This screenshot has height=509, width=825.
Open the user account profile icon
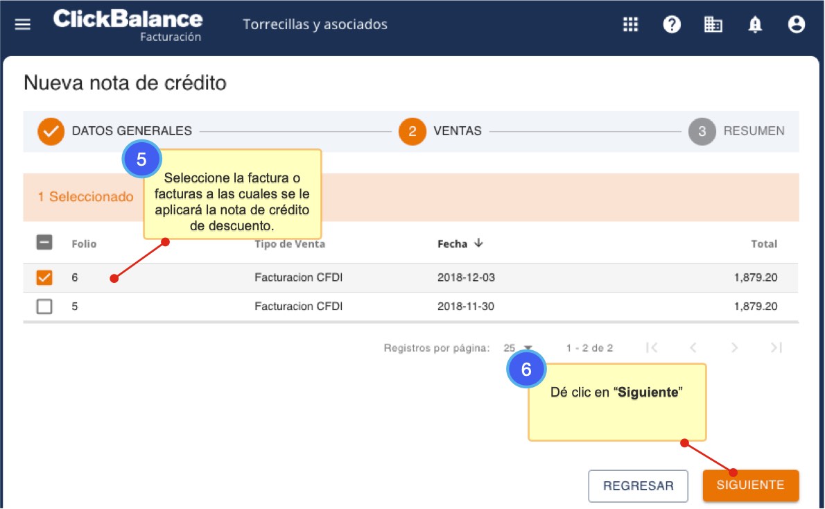click(797, 24)
